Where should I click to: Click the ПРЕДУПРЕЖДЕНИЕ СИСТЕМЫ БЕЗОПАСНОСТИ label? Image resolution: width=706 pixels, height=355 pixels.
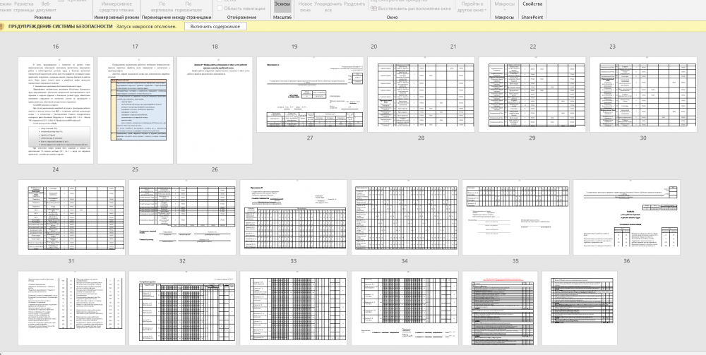tap(60, 27)
